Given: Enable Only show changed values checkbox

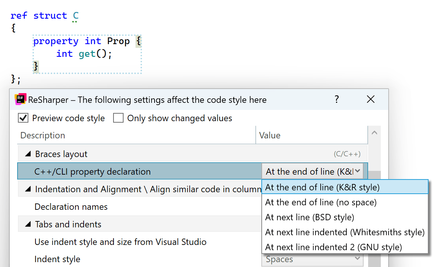Looking at the screenshot, I should click(118, 118).
